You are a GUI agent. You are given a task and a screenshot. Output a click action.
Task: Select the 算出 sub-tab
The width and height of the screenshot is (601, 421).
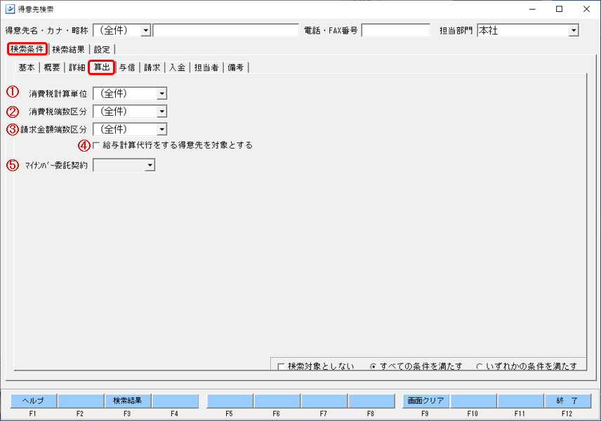102,67
